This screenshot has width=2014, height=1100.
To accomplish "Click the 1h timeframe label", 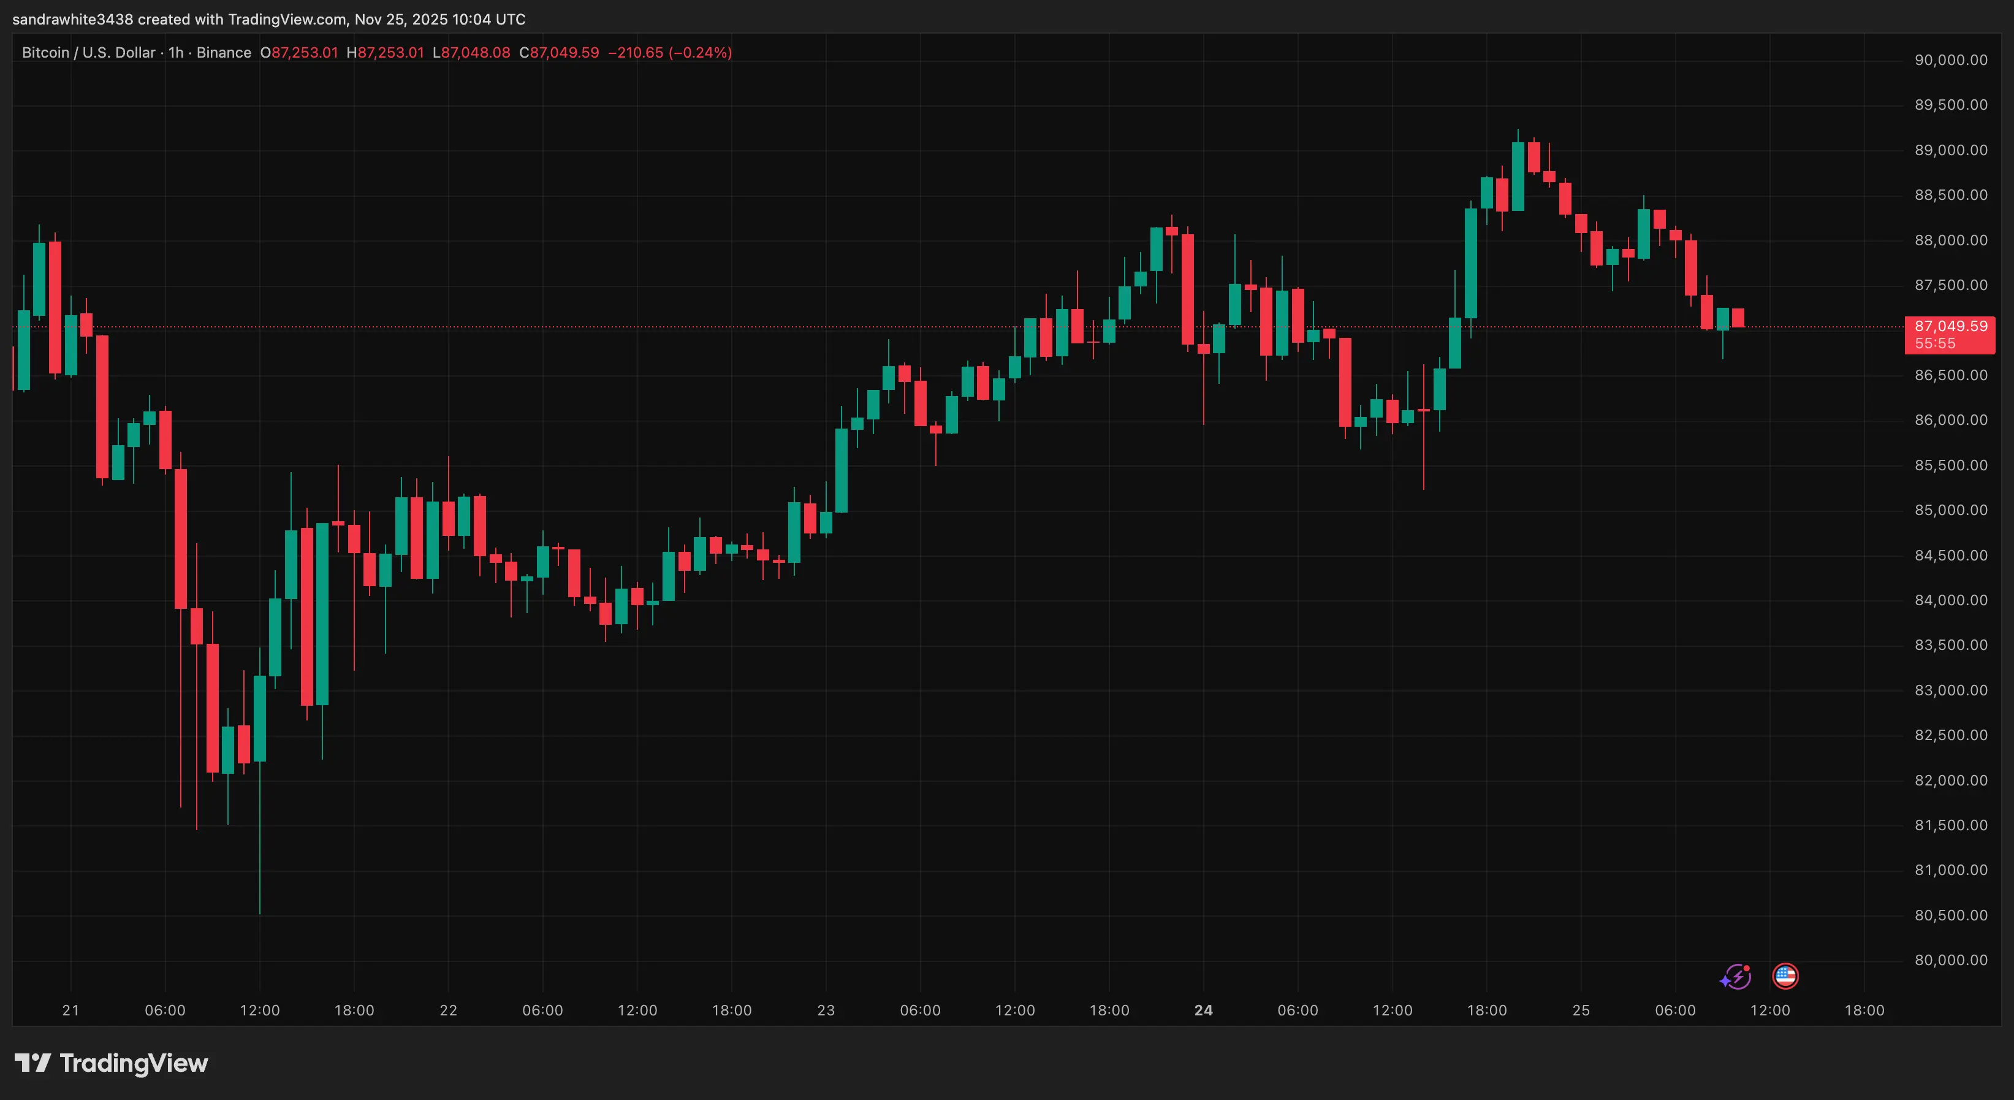I will point(175,52).
